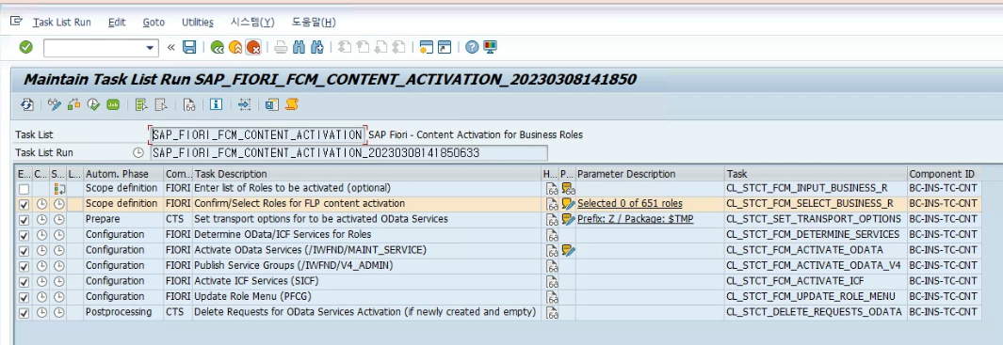Click the Start in Background clock-check icon

(93, 104)
